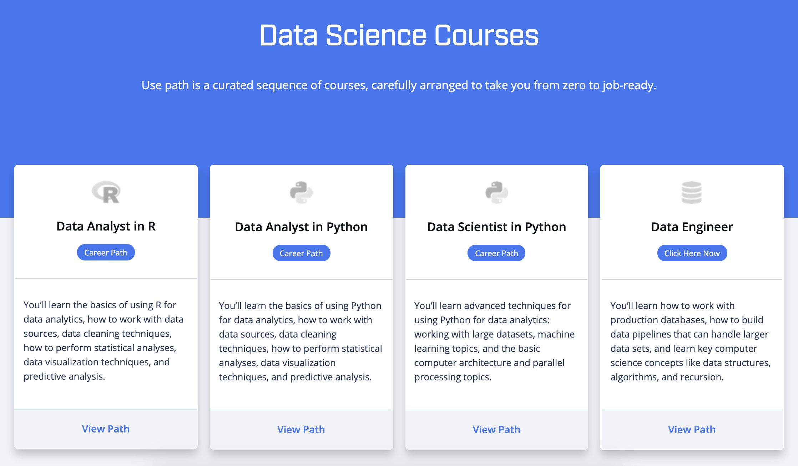The height and width of the screenshot is (466, 798).
Task: Click Career Path badge on Data Analyst in Python
Action: click(x=301, y=252)
